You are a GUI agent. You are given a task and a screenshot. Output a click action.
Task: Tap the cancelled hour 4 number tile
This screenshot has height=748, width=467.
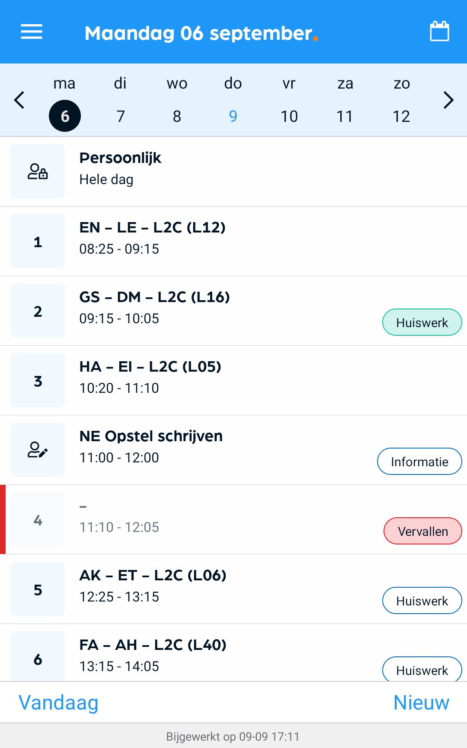(38, 519)
